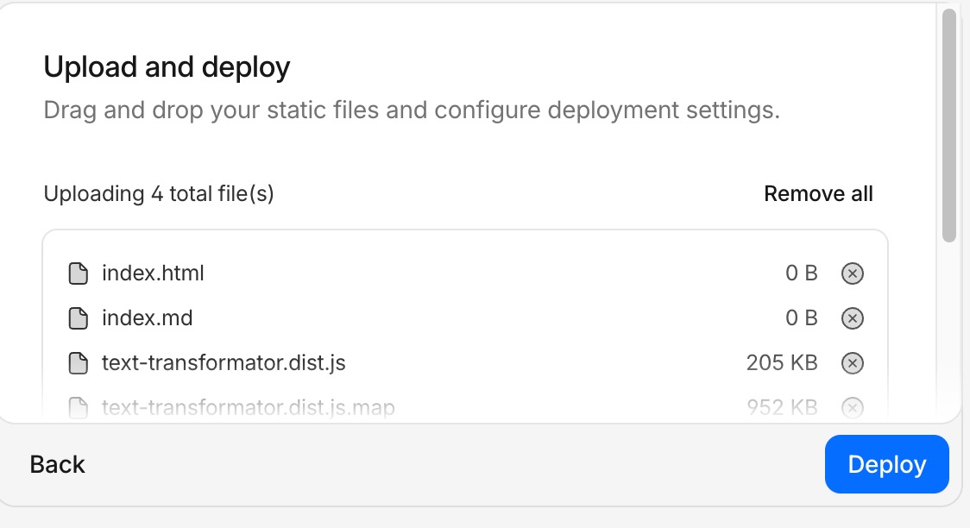
Task: Remove index.md using its X icon
Action: [852, 318]
